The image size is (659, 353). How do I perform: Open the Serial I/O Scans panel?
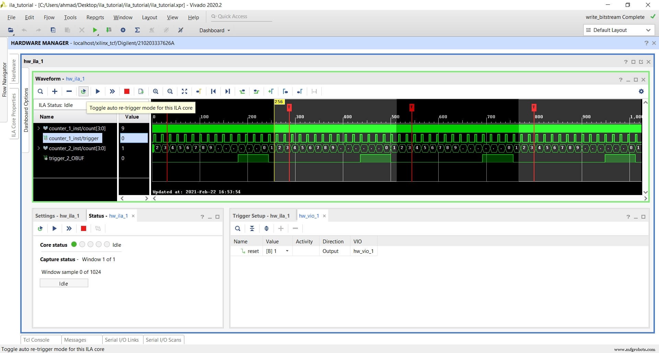pos(163,340)
